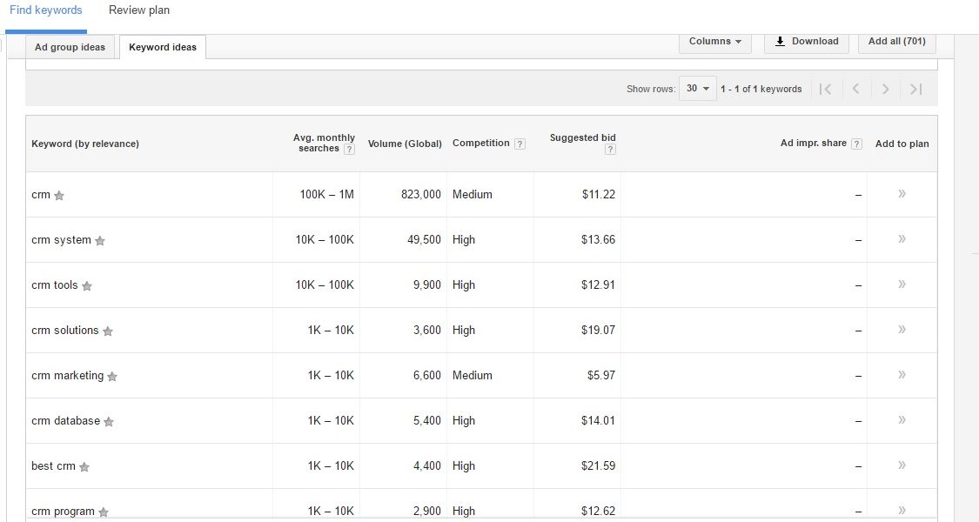Click the Download button
Screen dimensions: 979x522
point(806,42)
